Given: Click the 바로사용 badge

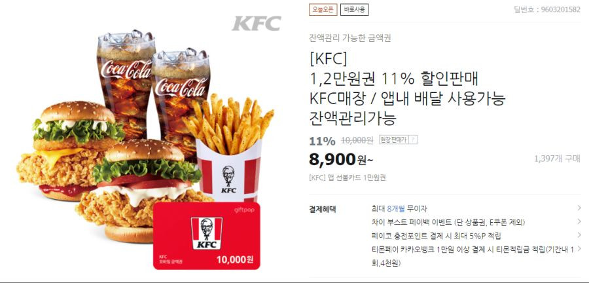Looking at the screenshot, I should click(354, 10).
